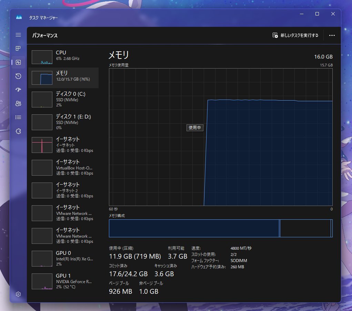
Task: Switch to the Users page icon
Action: click(18, 104)
